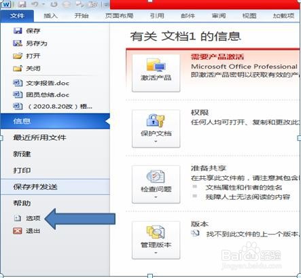Click text 残障人士无法阅读的内容
The image size is (301, 278).
click(248, 197)
